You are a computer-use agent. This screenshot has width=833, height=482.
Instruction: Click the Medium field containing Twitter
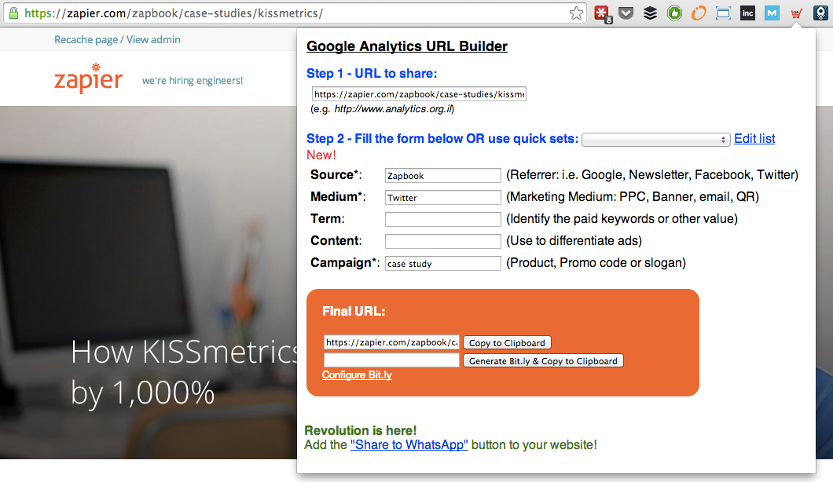tap(443, 198)
